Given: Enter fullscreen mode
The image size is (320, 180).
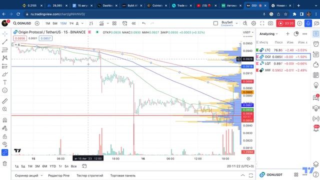Looking at the screenshot, I should pyautogui.click(x=262, y=23).
